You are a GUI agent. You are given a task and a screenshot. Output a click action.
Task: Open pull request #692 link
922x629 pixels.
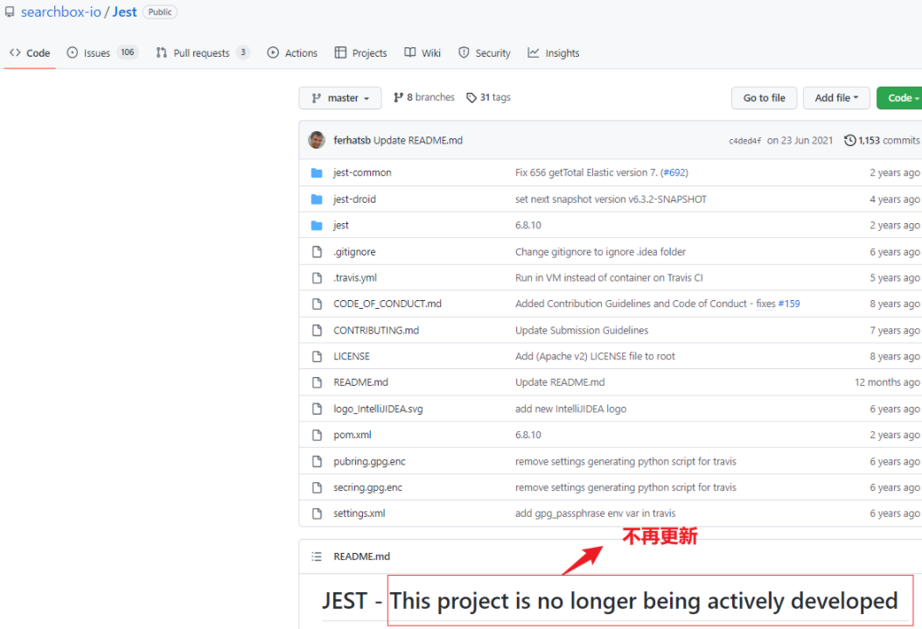point(674,172)
